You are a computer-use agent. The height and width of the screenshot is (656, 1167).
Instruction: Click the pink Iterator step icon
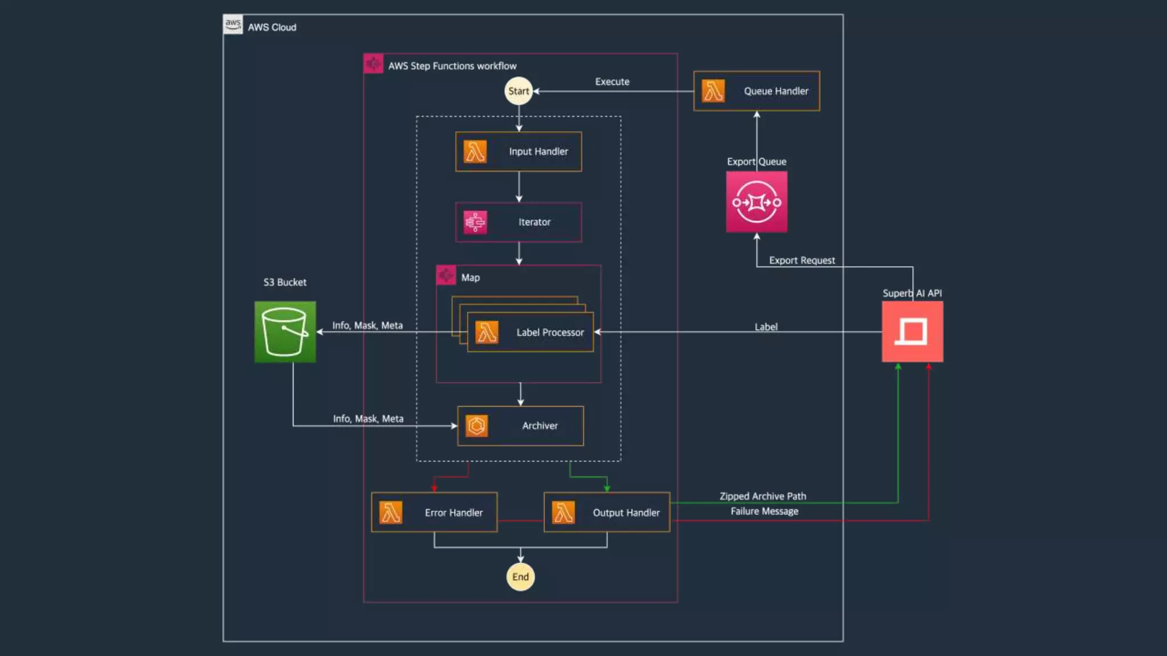pyautogui.click(x=475, y=222)
